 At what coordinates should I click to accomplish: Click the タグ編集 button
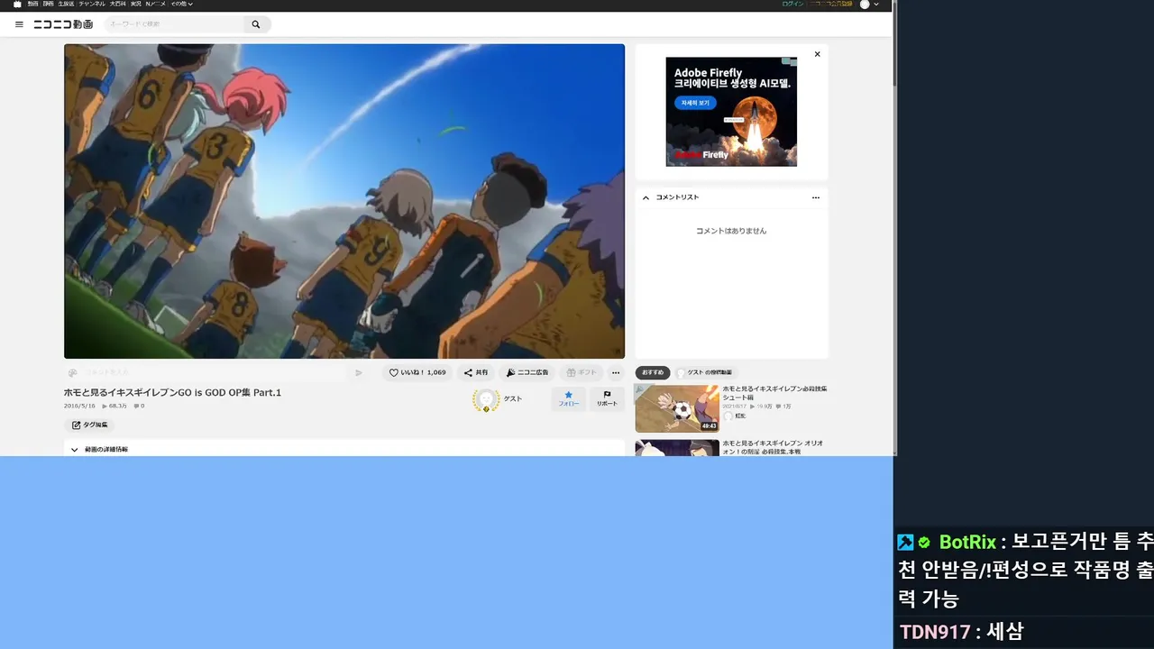tap(89, 425)
